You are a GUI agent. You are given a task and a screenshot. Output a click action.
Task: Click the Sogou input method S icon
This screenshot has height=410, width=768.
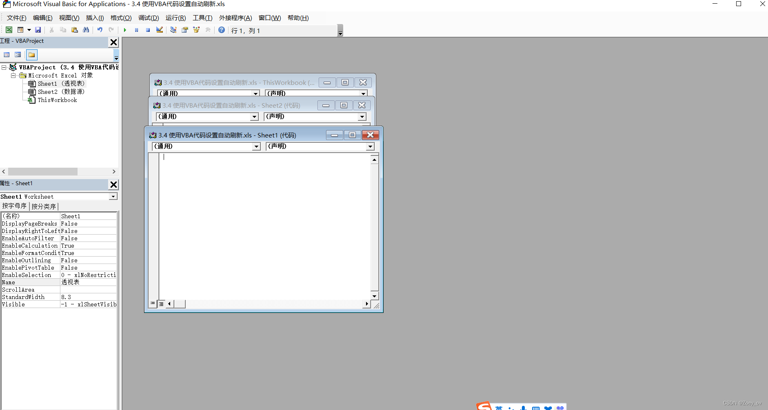point(484,406)
